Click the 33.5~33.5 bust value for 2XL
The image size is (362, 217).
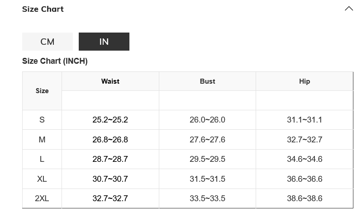[207, 198]
